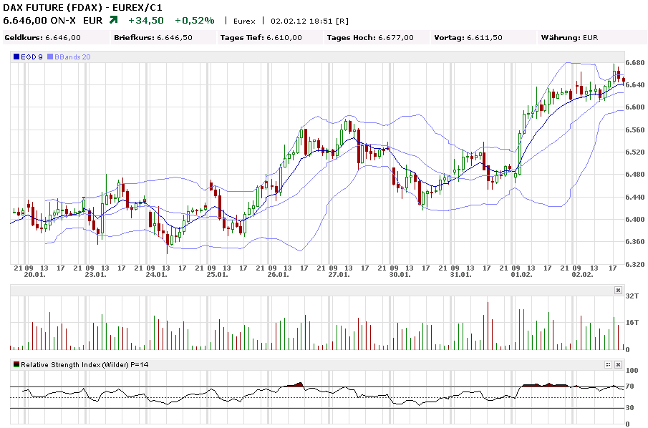Screen dimensions: 648x428
Task: Close the RSI indicator panel
Action: tap(618, 364)
